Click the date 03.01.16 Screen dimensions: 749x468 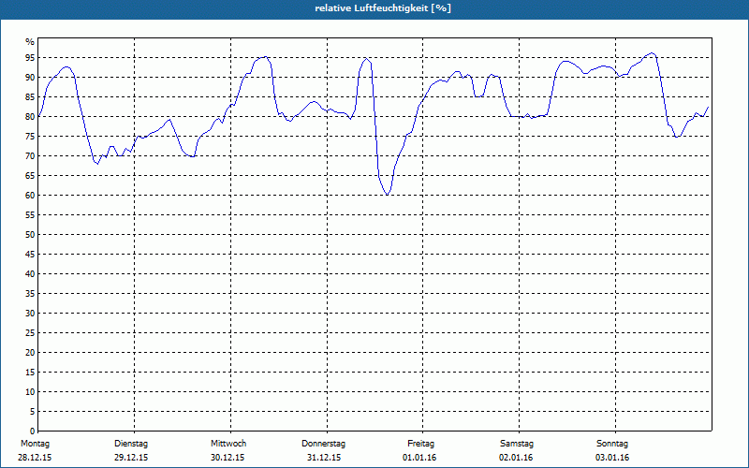[x=612, y=458]
